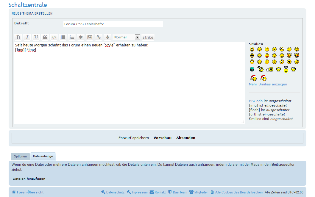Click the text 'Alle Zeiten sind UTC+02:00'
315x197 pixels.
tap(284, 192)
